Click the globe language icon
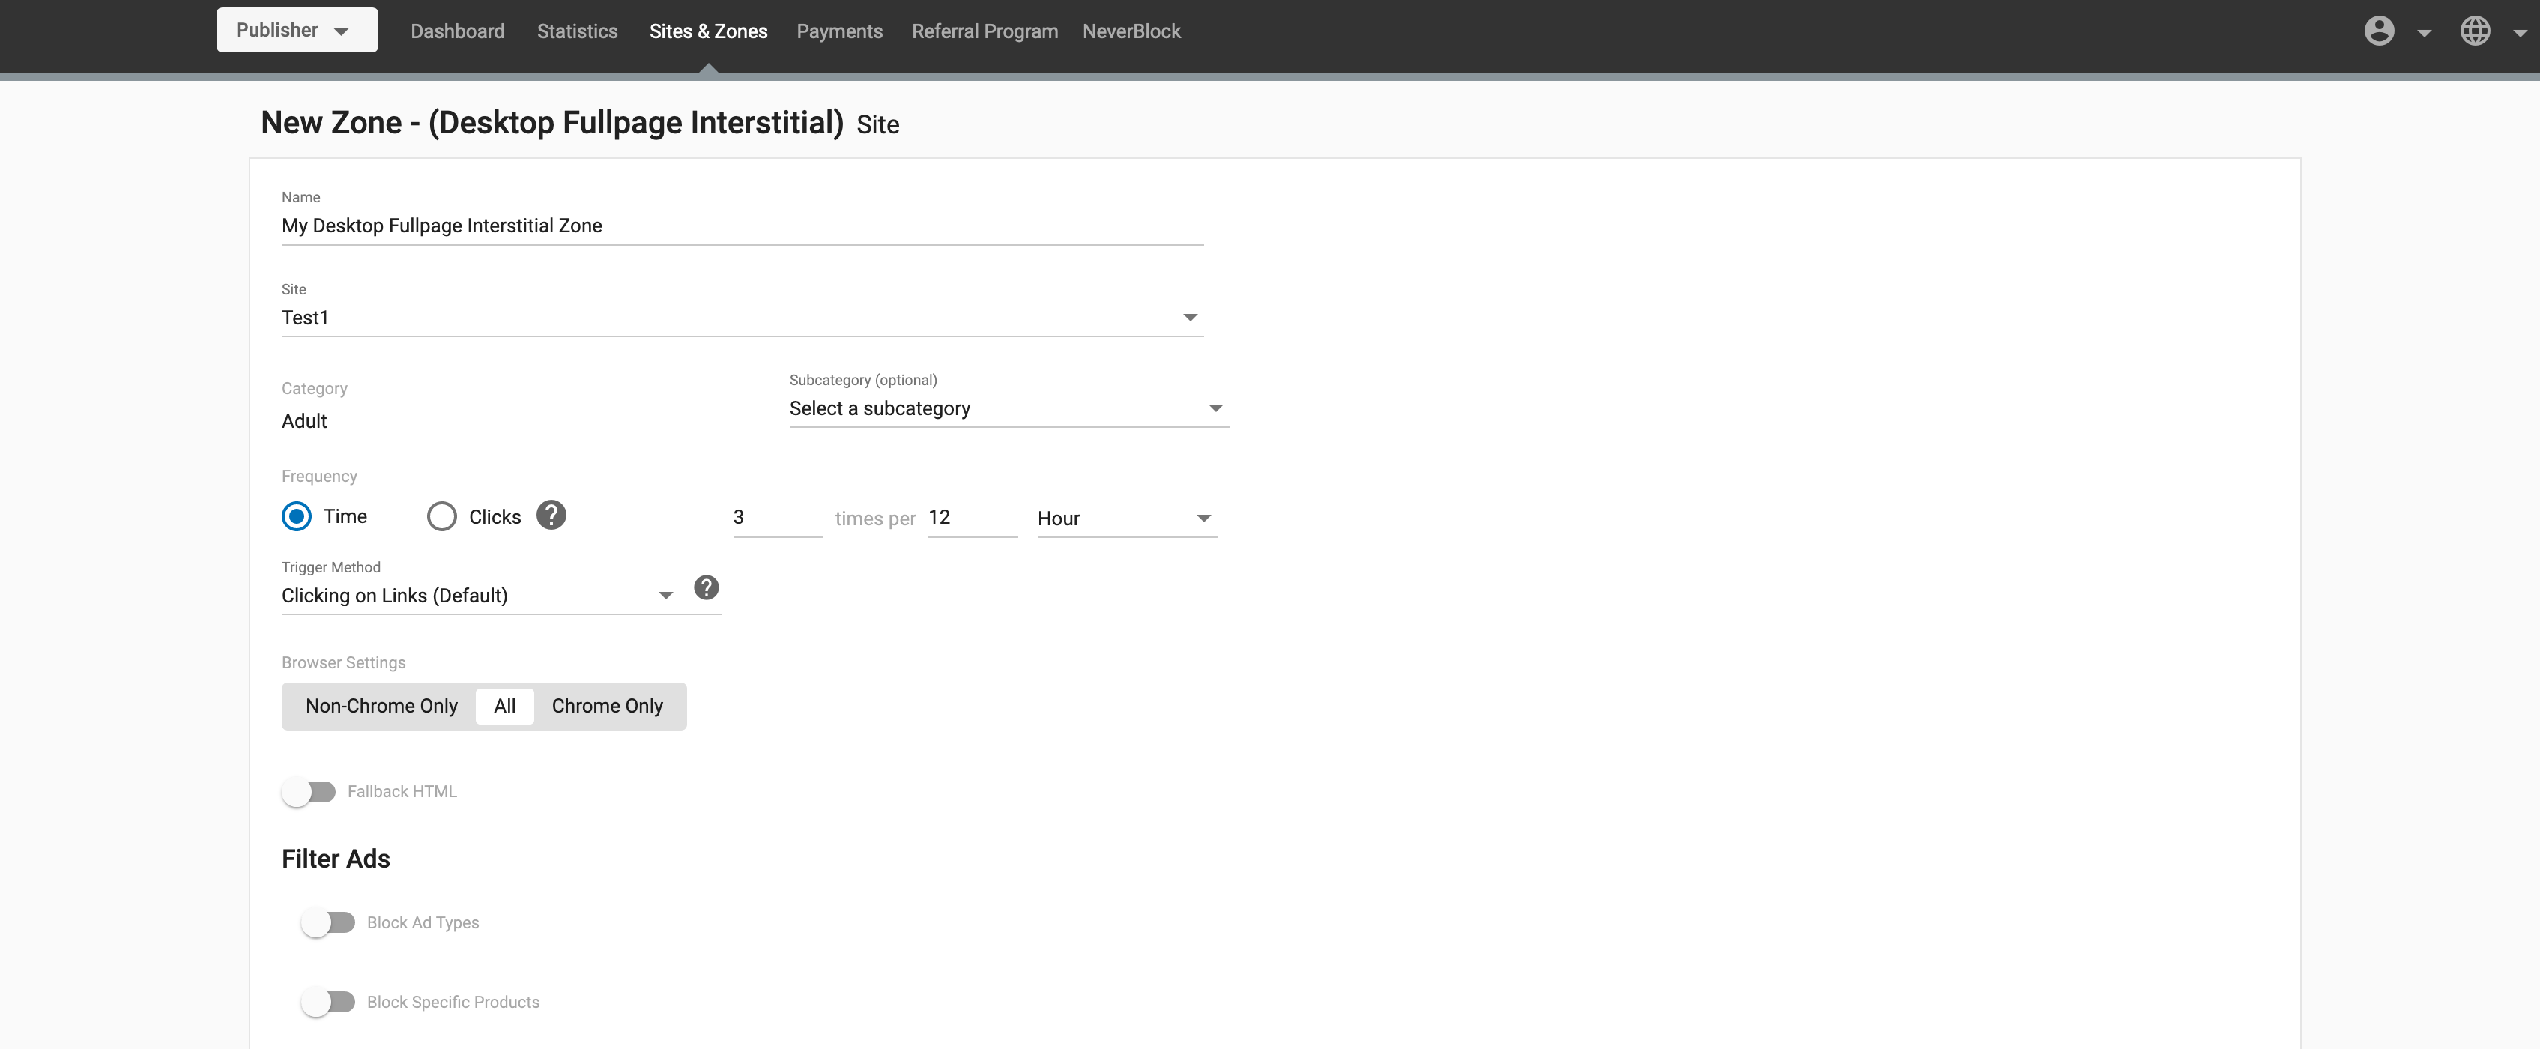This screenshot has height=1049, width=2540. [x=2475, y=31]
